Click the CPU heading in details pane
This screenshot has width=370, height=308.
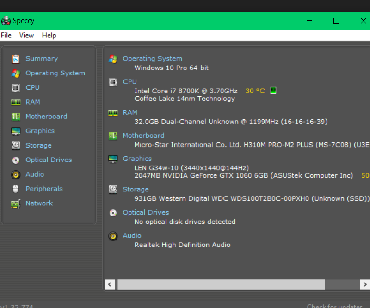129,81
